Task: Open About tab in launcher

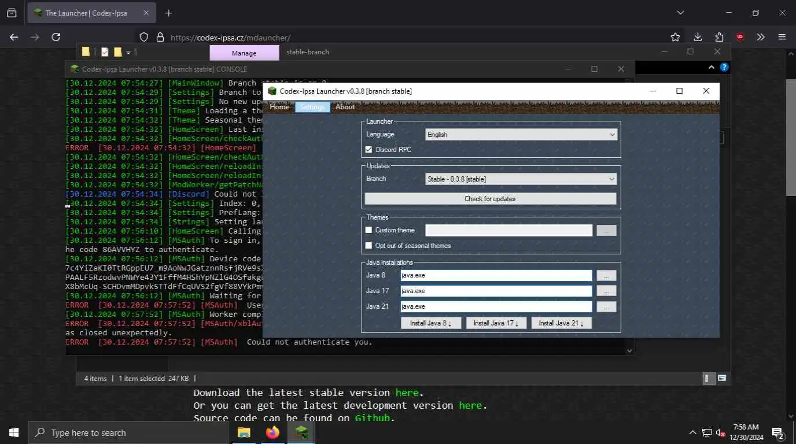Action: 345,107
